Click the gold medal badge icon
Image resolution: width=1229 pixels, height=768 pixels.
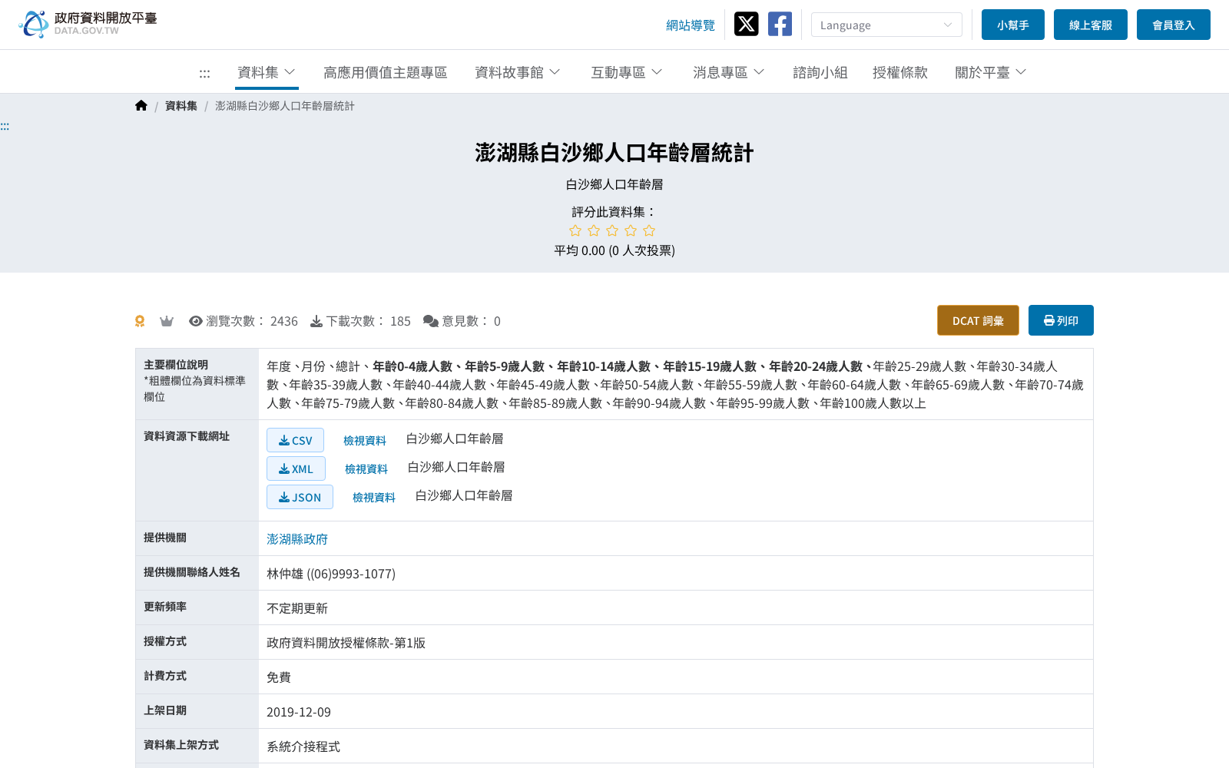(x=140, y=321)
